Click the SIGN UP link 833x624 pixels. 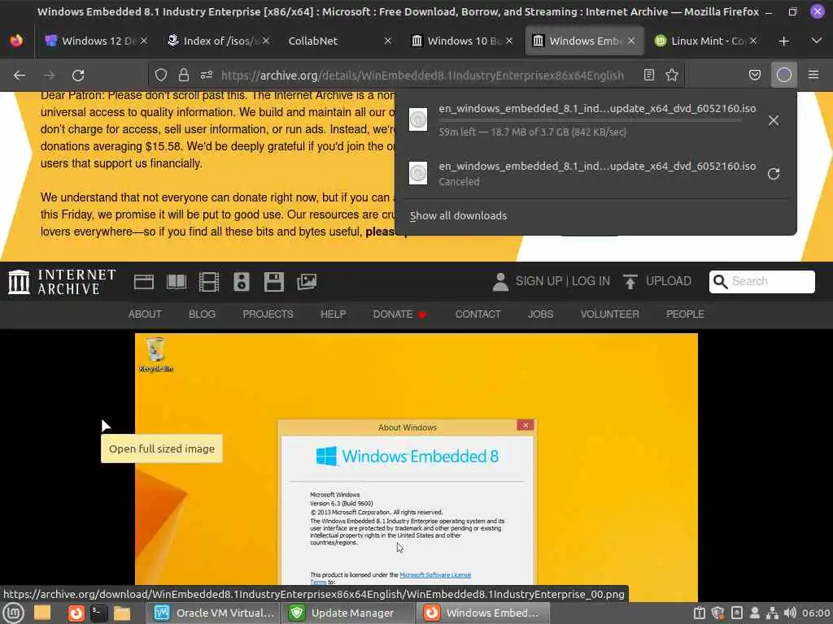(539, 281)
